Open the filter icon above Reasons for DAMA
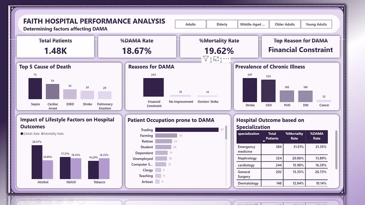Image resolution: width=365 pixels, height=205 pixels. tap(205, 59)
